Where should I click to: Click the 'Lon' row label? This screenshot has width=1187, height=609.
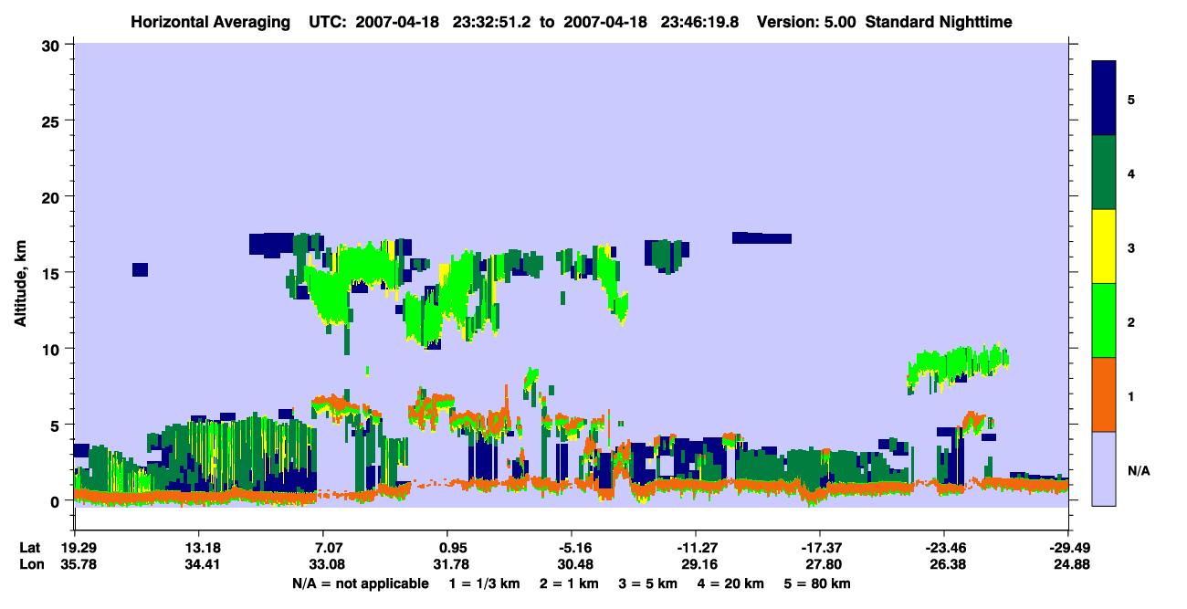click(30, 564)
